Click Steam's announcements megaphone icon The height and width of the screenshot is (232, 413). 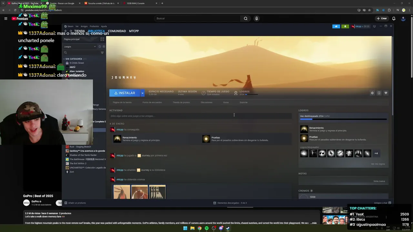[336, 26]
